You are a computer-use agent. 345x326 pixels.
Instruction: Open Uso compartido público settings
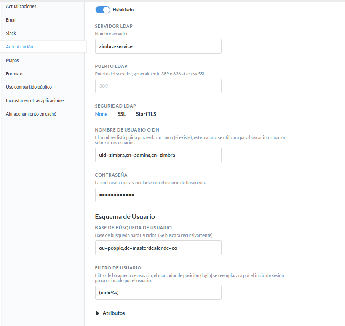(29, 87)
